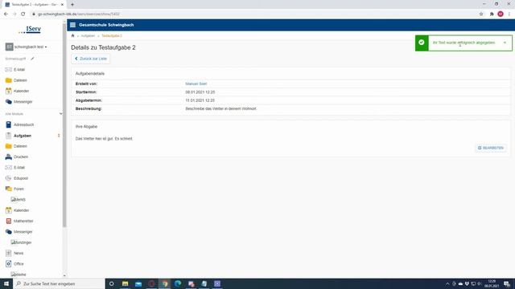Image resolution: width=515 pixels, height=289 pixels.
Task: Open Dateien under Alle Module
Action: [x=20, y=146]
